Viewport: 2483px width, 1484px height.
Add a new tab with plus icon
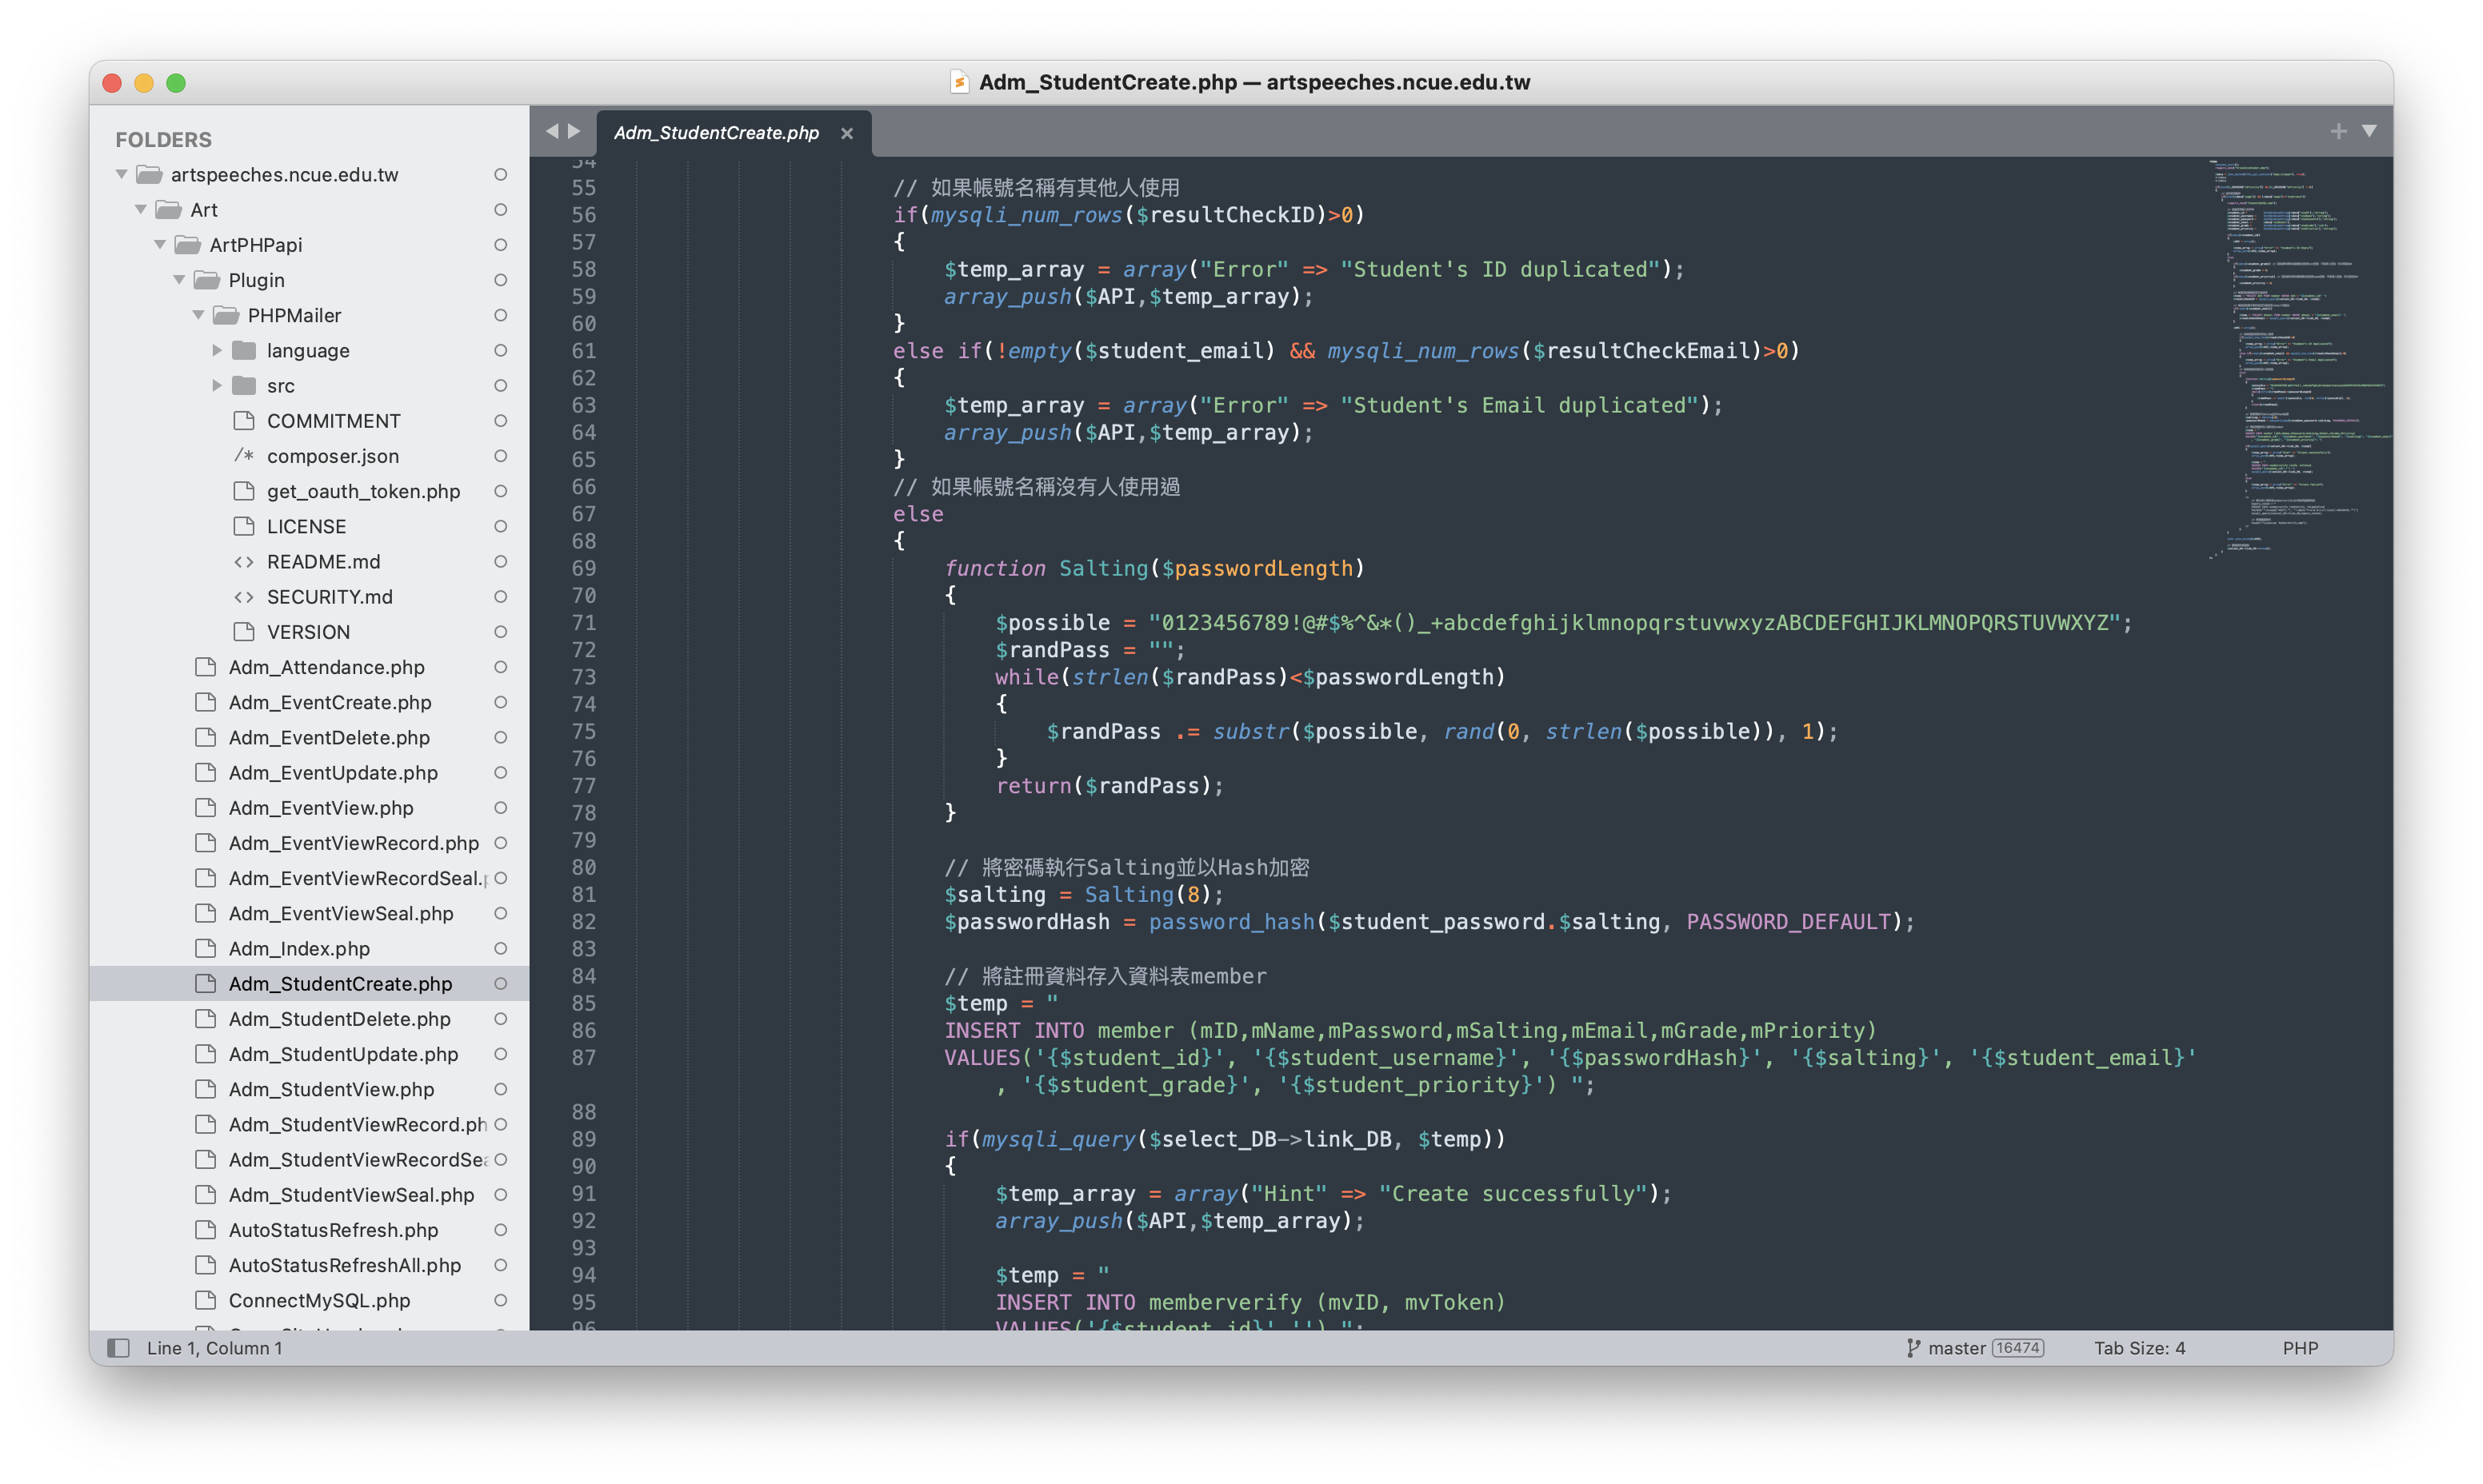click(x=2337, y=131)
